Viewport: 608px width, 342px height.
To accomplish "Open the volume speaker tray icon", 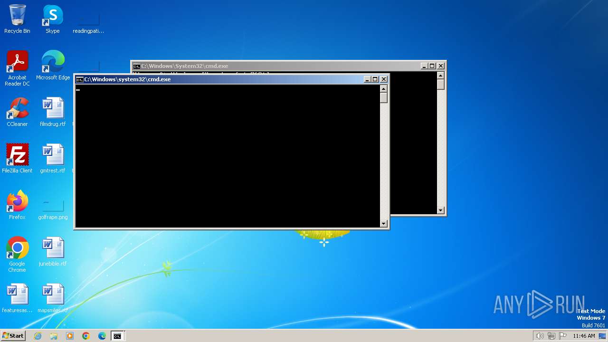I will pos(540,336).
